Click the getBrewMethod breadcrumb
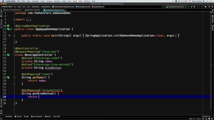The width and height of the screenshot is (214, 120). pyautogui.click(x=98, y=7)
